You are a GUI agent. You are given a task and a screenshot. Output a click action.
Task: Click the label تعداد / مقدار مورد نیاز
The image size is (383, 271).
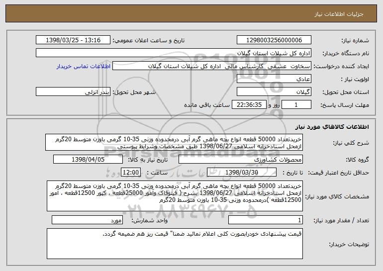[x=341, y=220]
